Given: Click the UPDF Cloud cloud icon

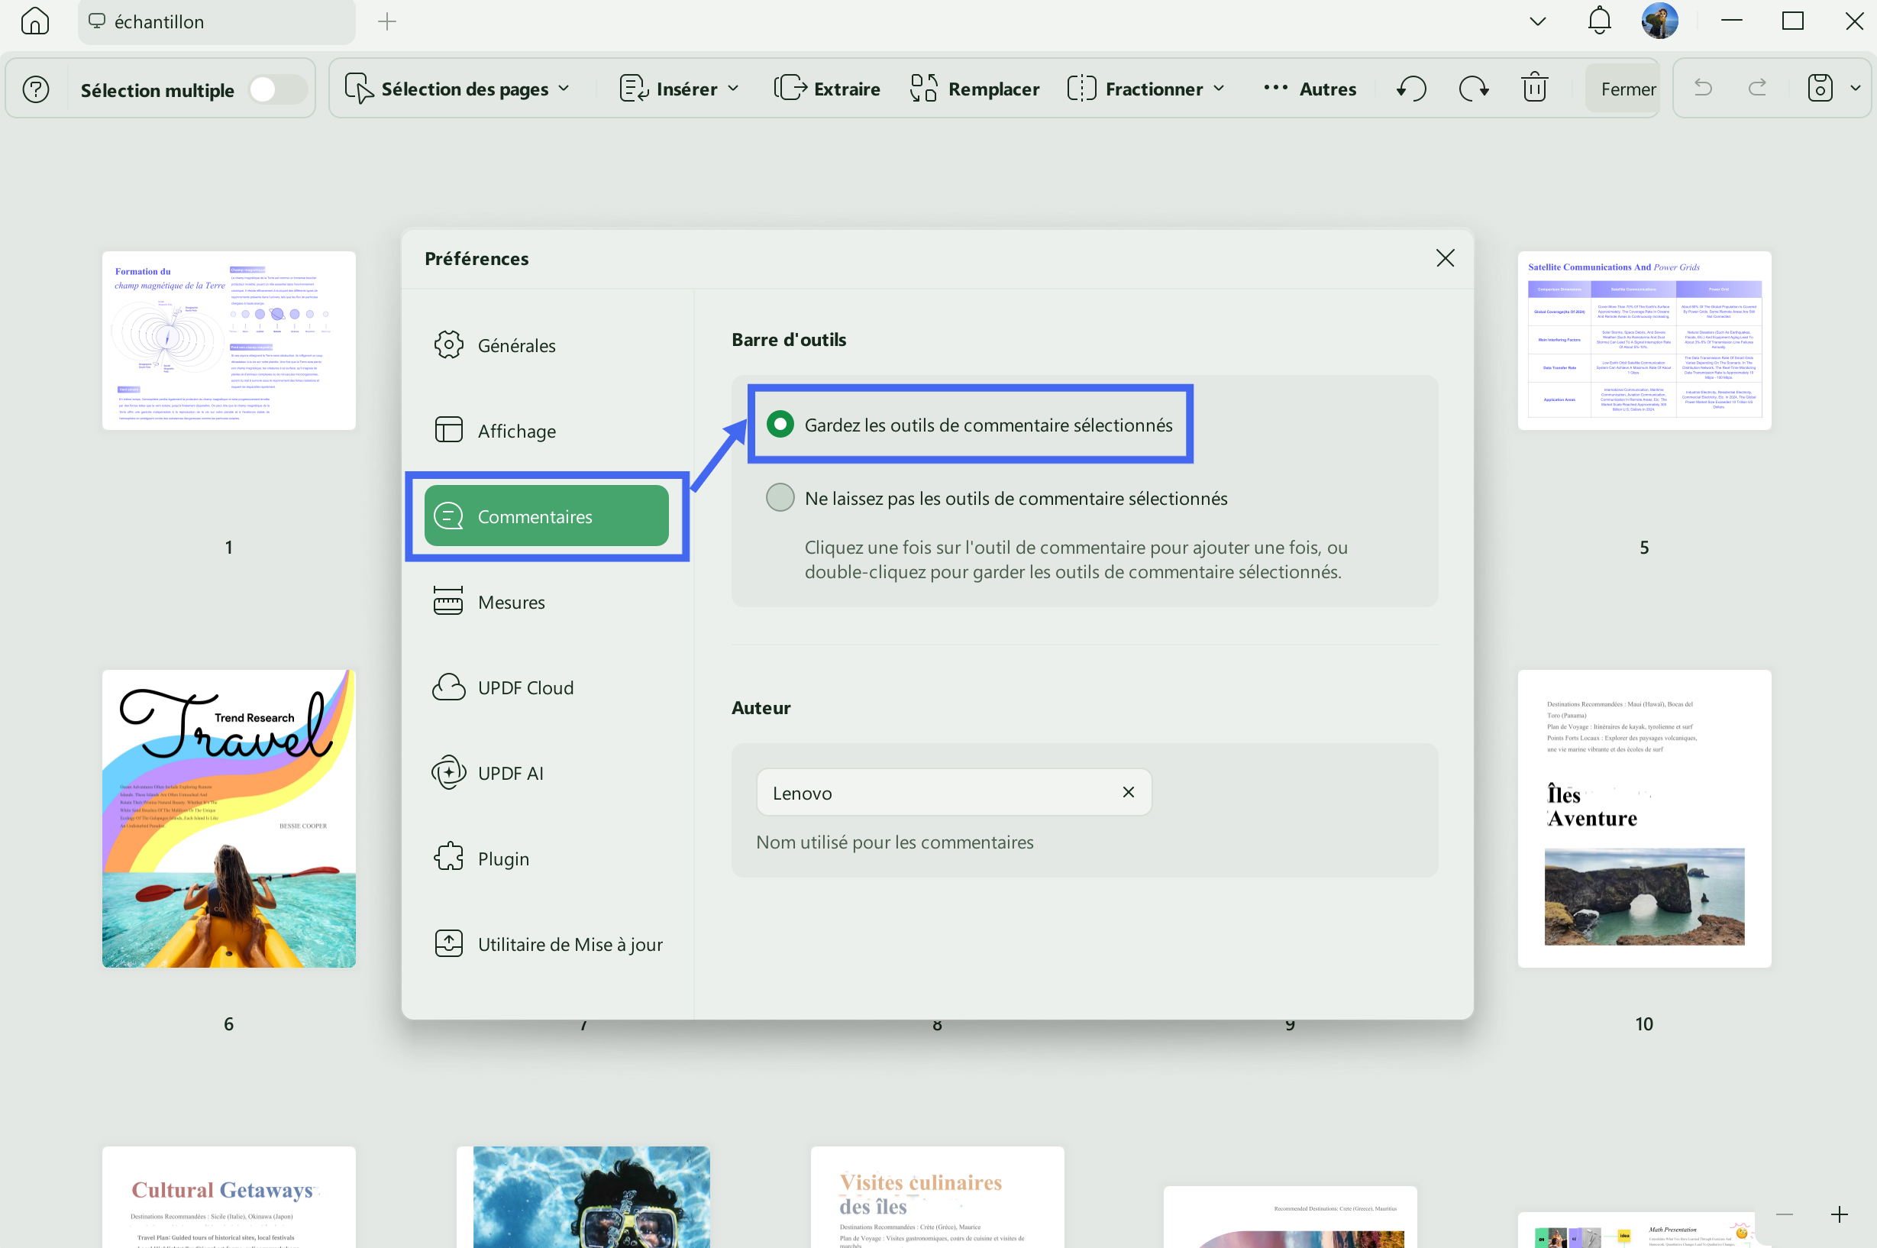Looking at the screenshot, I should (448, 687).
